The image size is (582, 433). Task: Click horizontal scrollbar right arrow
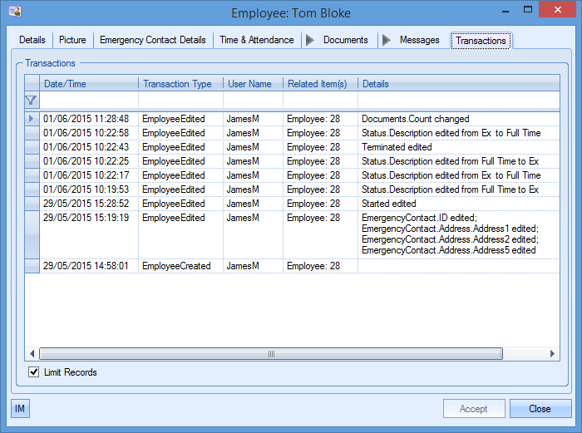pyautogui.click(x=554, y=353)
